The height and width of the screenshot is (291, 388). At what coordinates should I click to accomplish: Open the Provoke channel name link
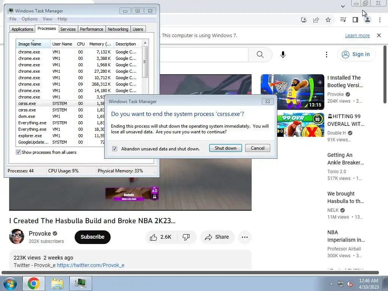(40, 233)
